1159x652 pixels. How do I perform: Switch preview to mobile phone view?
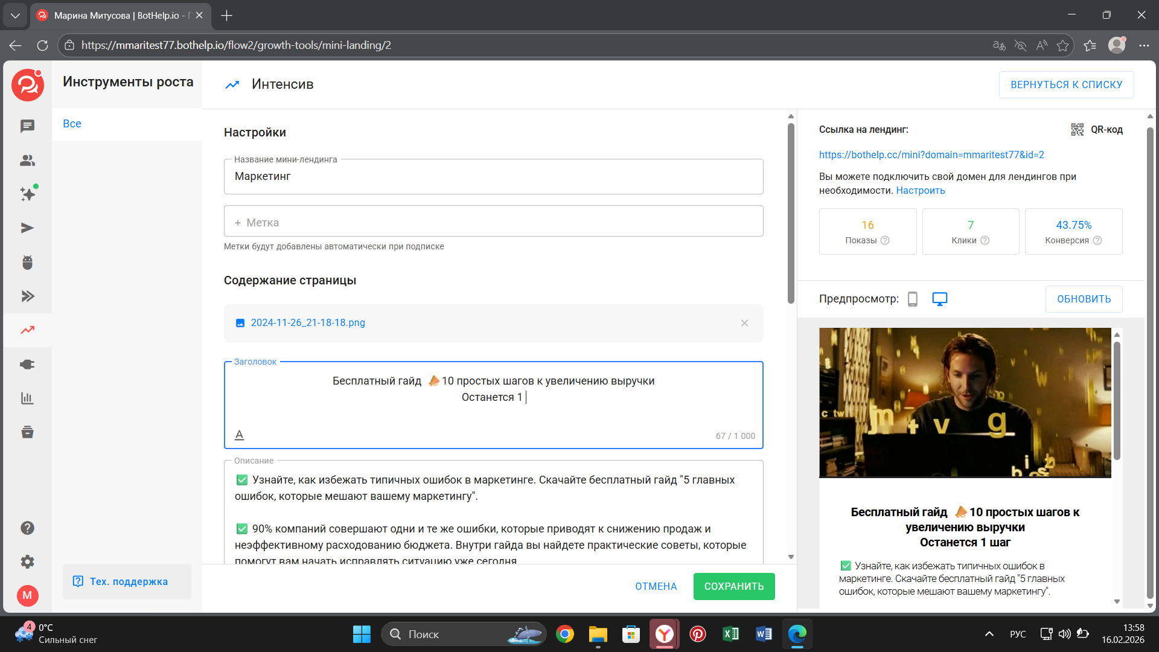pyautogui.click(x=913, y=298)
